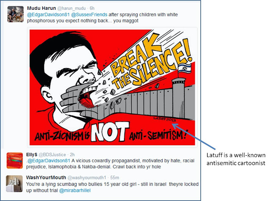Click the @EdgarDavidson81 mention in Mudu Harun's tweet

(48, 14)
